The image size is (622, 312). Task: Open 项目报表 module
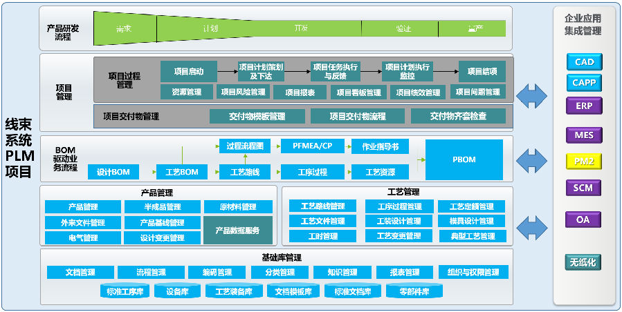pyautogui.click(x=300, y=92)
